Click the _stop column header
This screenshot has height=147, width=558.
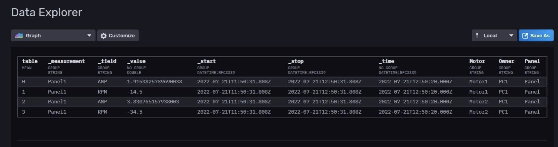[x=296, y=61]
